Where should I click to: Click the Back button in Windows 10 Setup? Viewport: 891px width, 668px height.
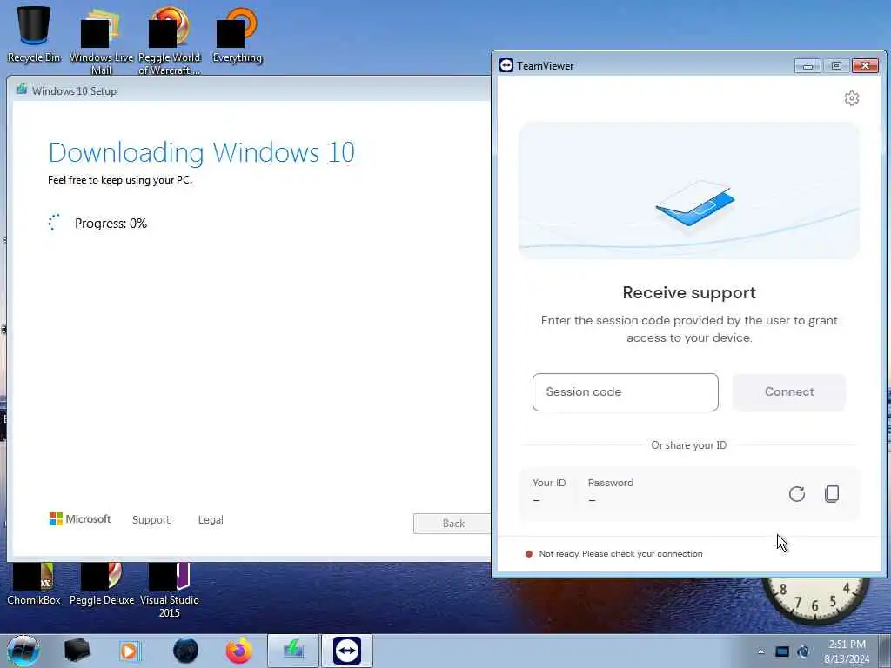[x=452, y=523]
